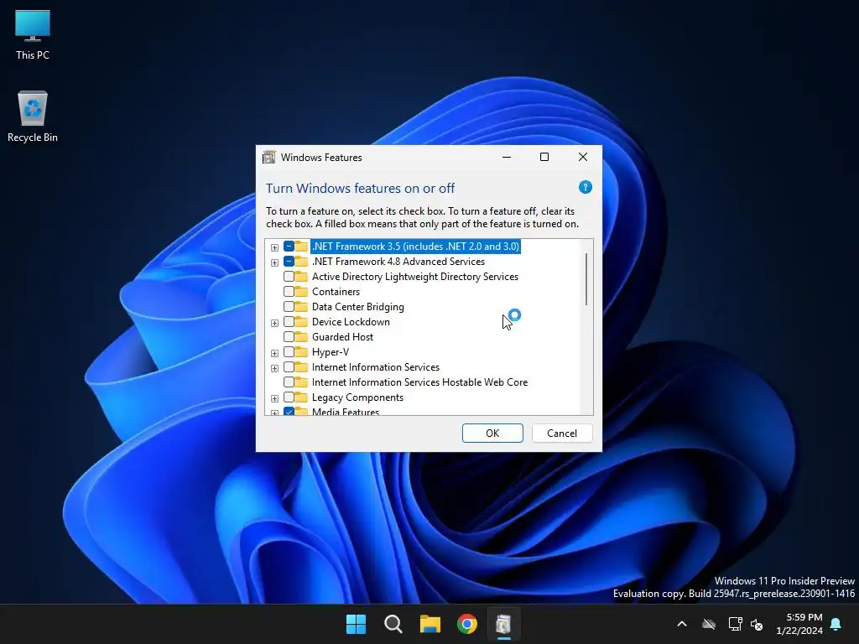Click the Windows Features title bar icon
Image resolution: width=859 pixels, height=644 pixels.
click(x=269, y=157)
